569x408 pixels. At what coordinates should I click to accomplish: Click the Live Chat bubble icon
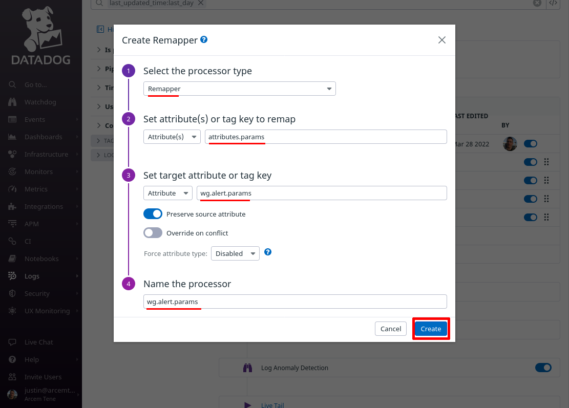pyautogui.click(x=12, y=342)
